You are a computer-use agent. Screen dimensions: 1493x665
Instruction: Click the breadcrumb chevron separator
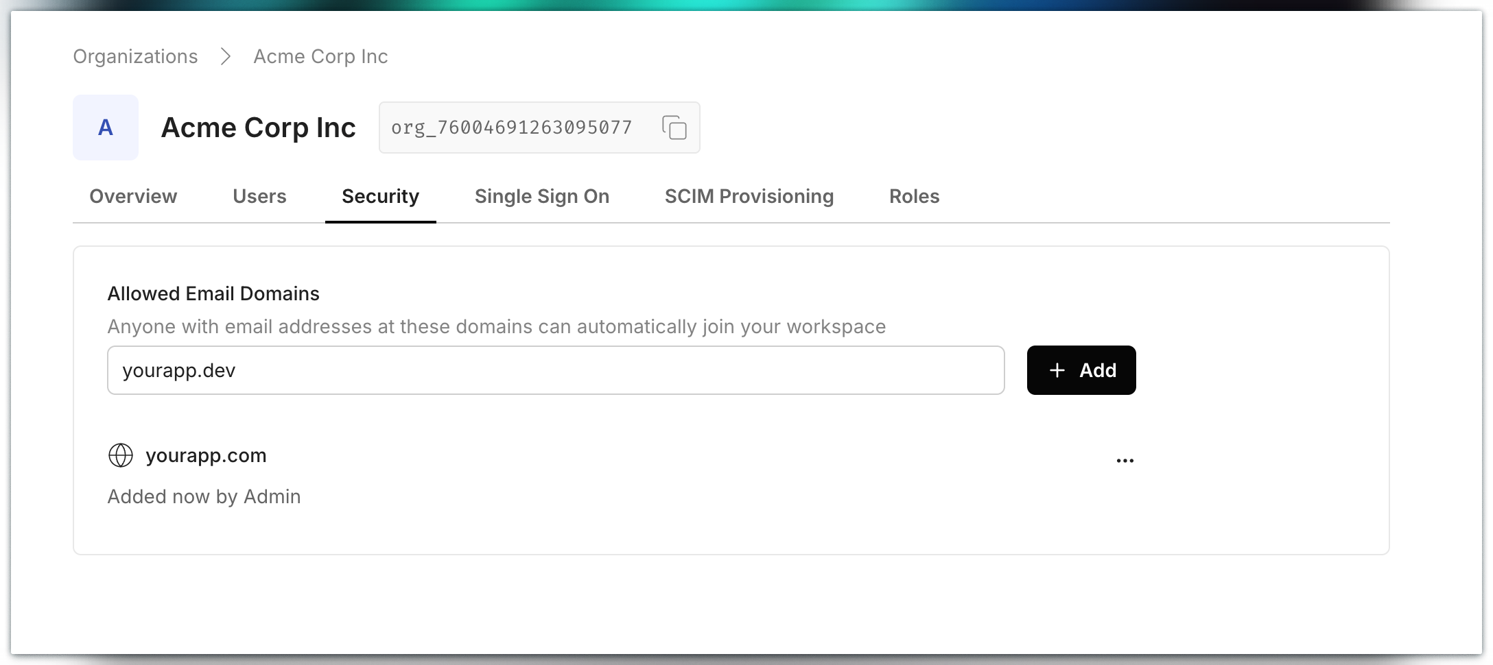click(x=225, y=56)
